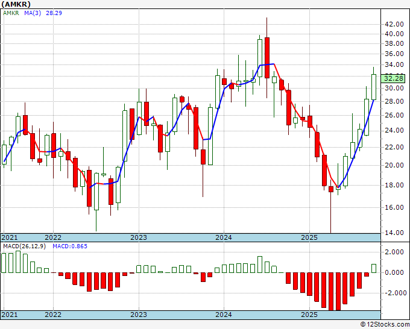Click the 0.000 MACD axis label
410x329 pixels.
[394, 272]
